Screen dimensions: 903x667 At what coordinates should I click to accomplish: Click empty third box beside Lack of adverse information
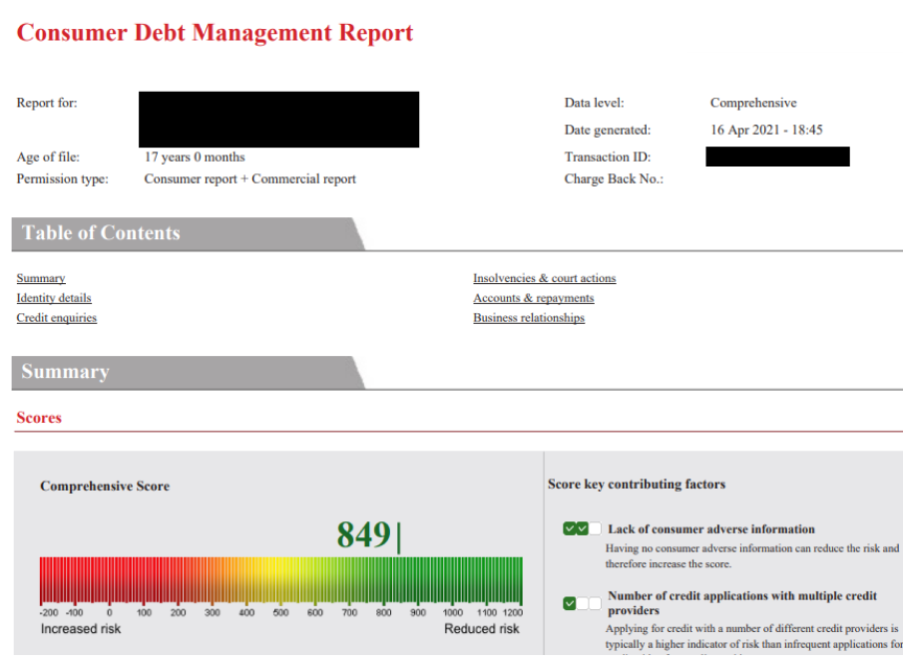[596, 528]
